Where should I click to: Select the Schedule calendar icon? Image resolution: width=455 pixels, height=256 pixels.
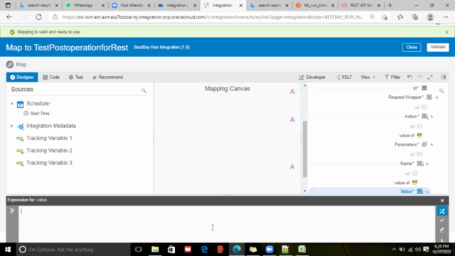20,104
